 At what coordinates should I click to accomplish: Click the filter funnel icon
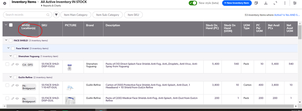pyautogui.click(x=56, y=15)
